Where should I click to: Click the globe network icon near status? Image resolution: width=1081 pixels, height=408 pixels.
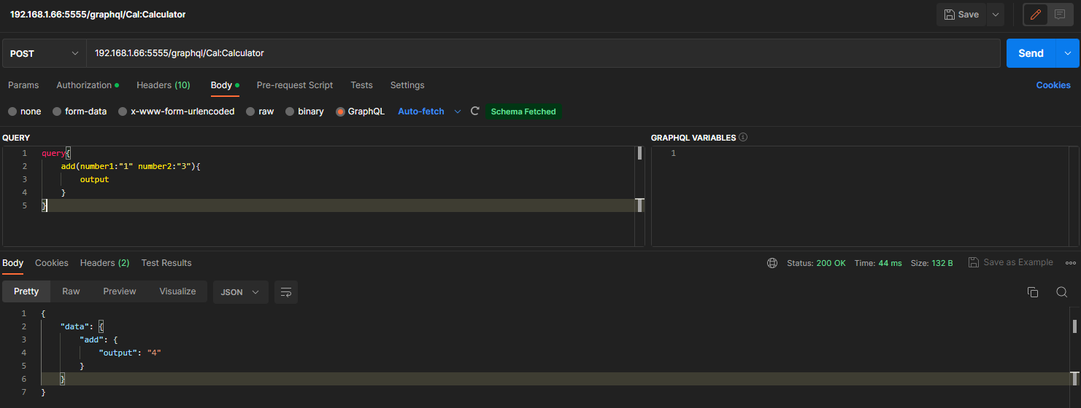pyautogui.click(x=772, y=263)
